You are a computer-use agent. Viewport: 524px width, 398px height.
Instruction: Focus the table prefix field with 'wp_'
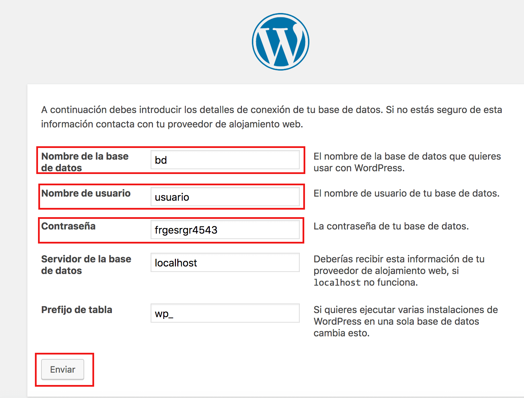point(225,313)
